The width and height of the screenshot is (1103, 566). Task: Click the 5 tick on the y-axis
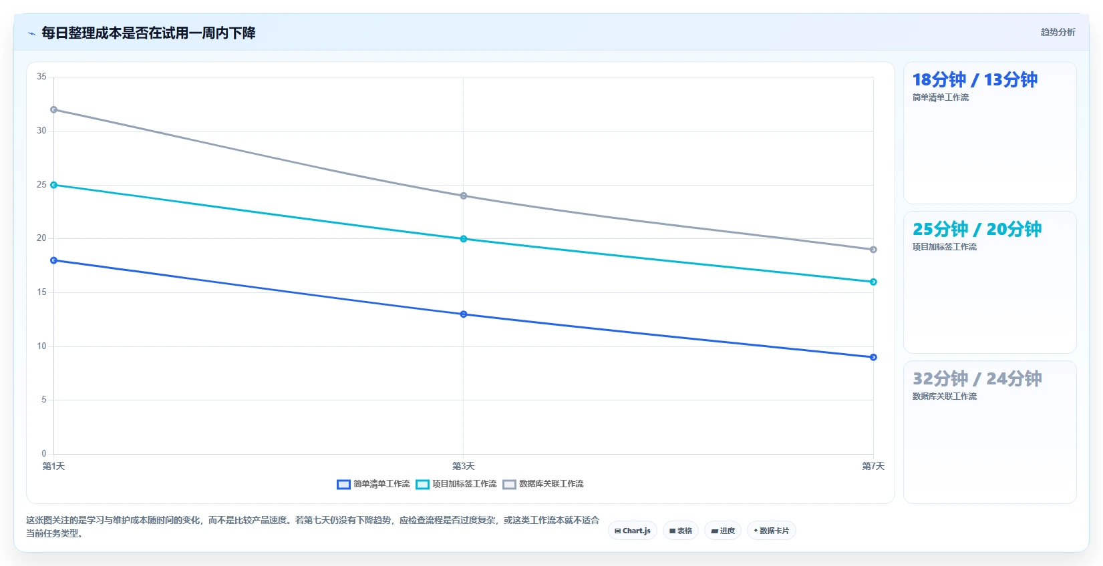coord(44,400)
